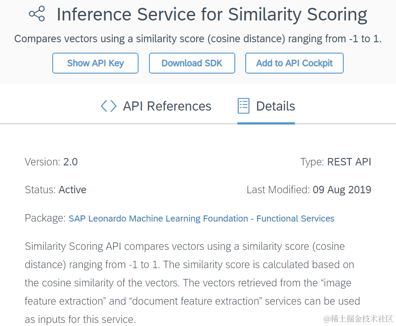Show the API key
The height and width of the screenshot is (326, 396).
tap(95, 63)
